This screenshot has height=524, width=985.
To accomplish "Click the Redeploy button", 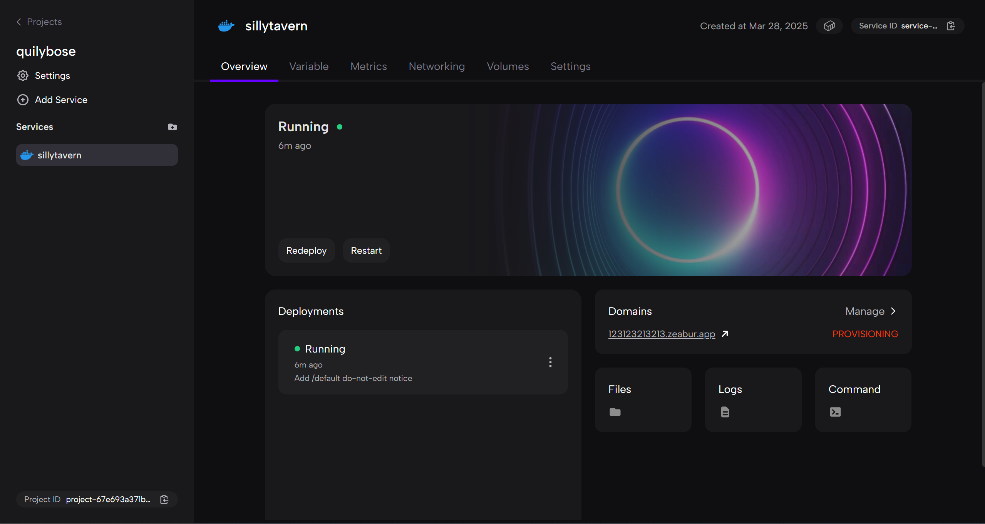I will point(306,251).
